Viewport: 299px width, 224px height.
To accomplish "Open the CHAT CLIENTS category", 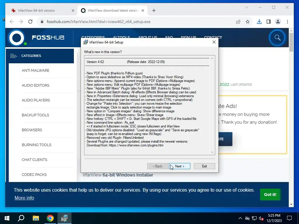I will (x=34, y=160).
